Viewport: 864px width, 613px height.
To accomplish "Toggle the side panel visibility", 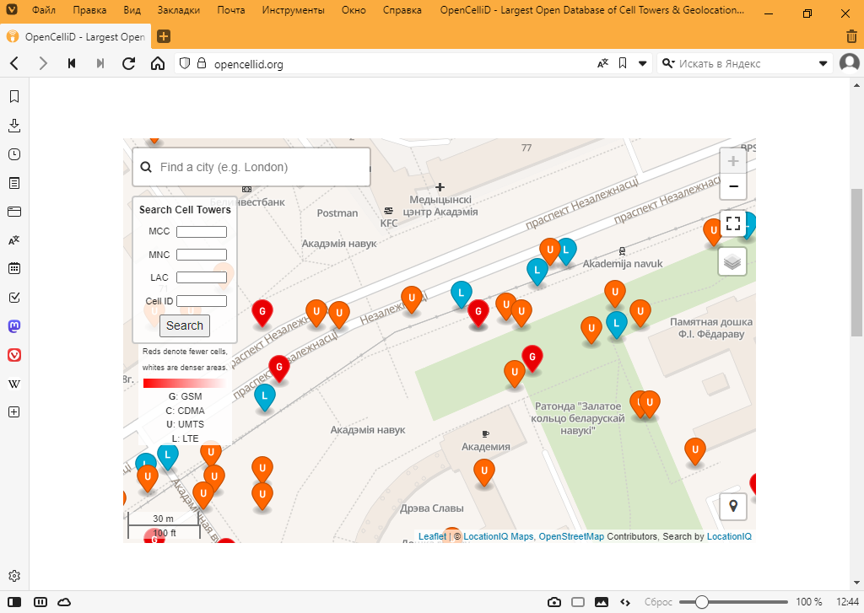I will pos(14,602).
